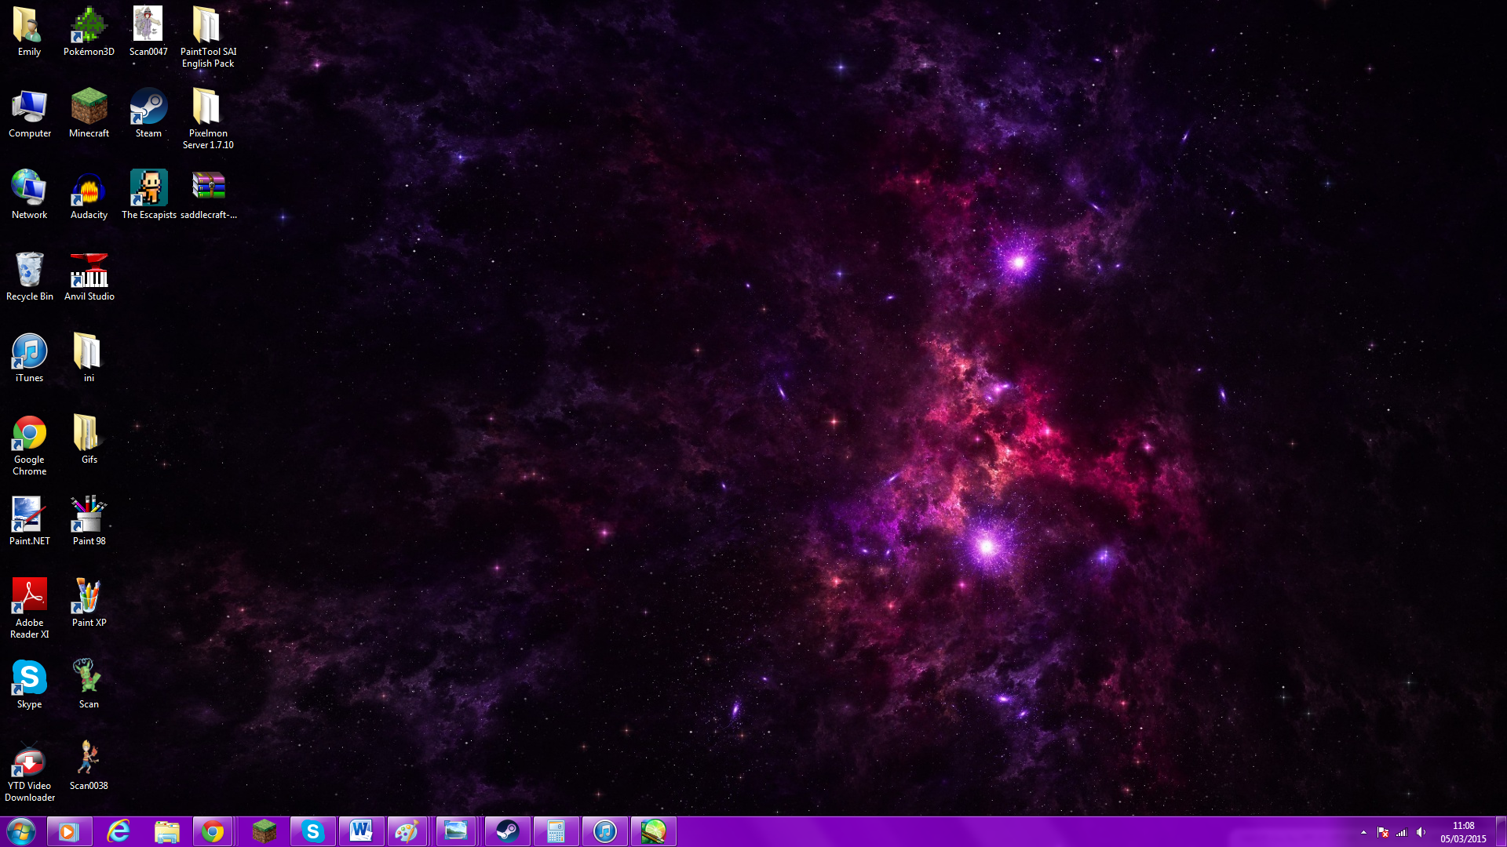Open the volume speaker tray icon
Screen dimensions: 1507x847
coord(1421,832)
